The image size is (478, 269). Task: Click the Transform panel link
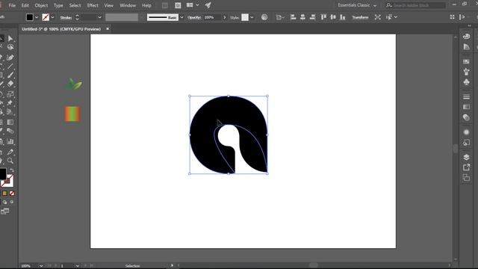click(x=360, y=17)
